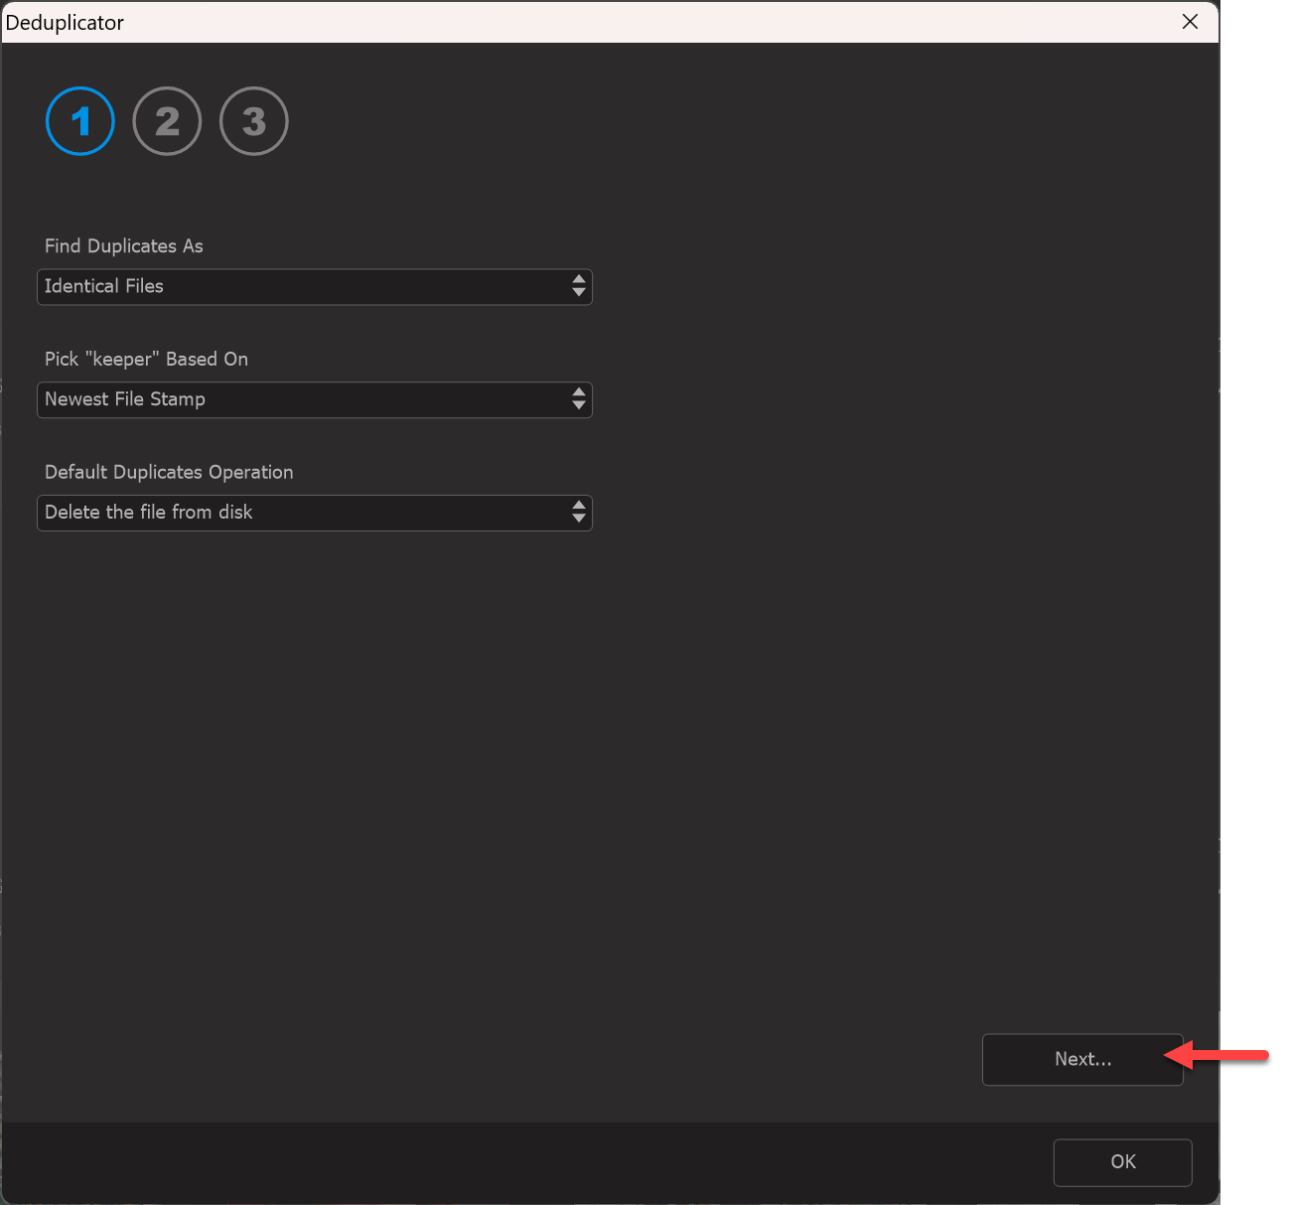Viewport: 1289px width, 1205px height.
Task: Click the Deduplicator window title
Action: 65,23
